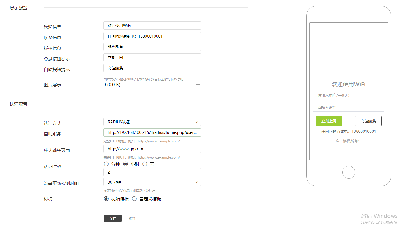Click green 立刻上网 button in phone preview

point(329,121)
